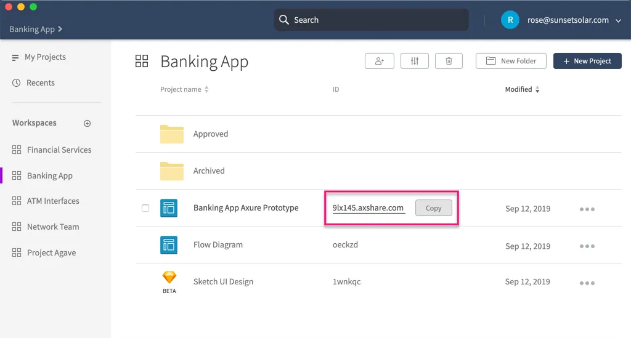This screenshot has width=631, height=338.
Task: Select the ATM Interfaces workspace
Action: point(53,201)
